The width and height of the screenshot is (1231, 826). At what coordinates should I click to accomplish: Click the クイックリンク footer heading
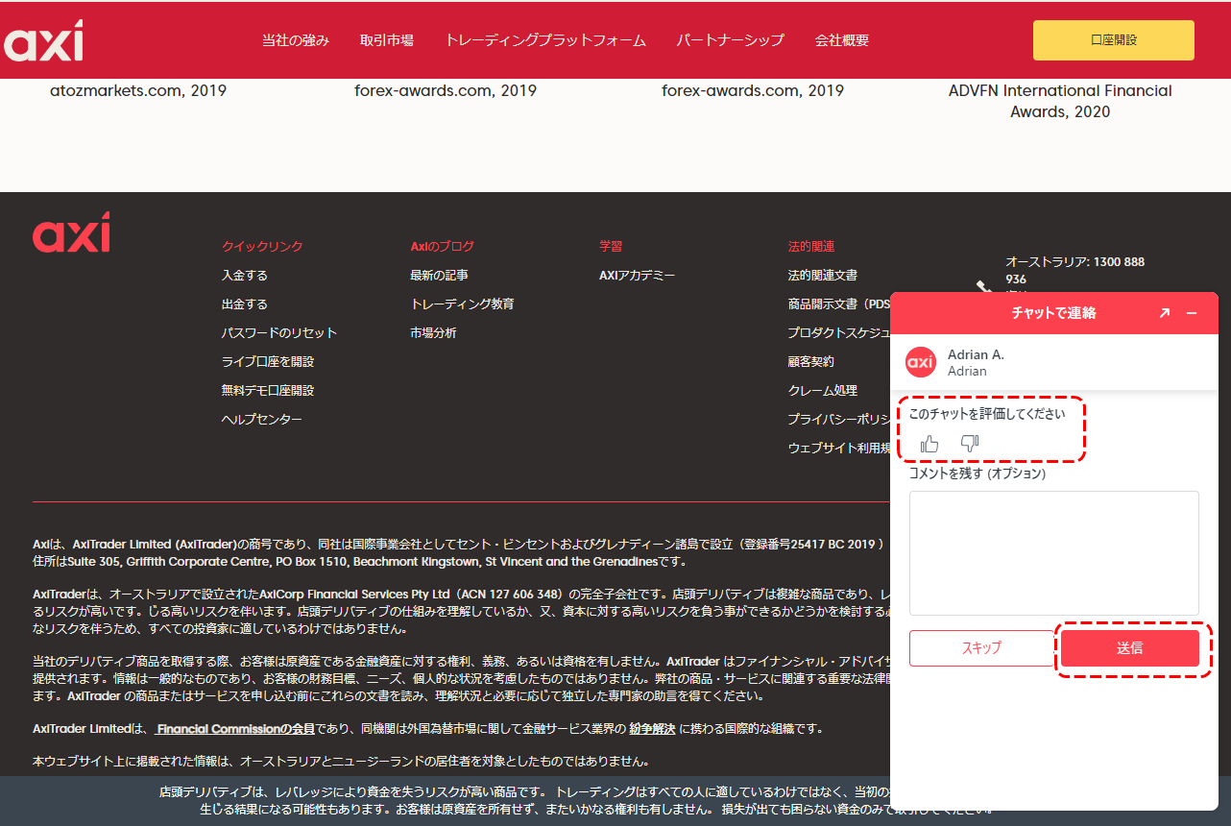pos(262,247)
